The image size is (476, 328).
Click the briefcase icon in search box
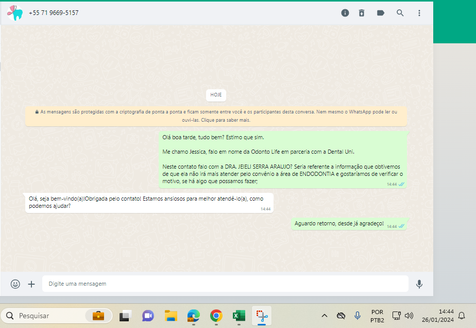[98, 316]
